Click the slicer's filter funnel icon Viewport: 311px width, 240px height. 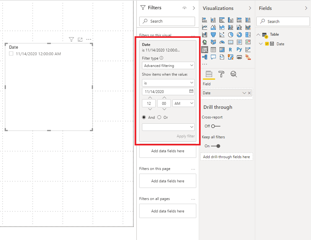71,39
